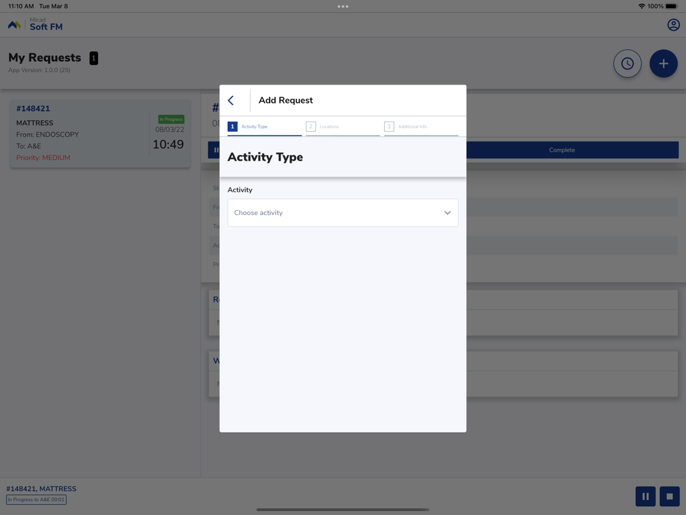Open the user profile icon
Viewport: 686px width, 515px height.
(x=674, y=25)
